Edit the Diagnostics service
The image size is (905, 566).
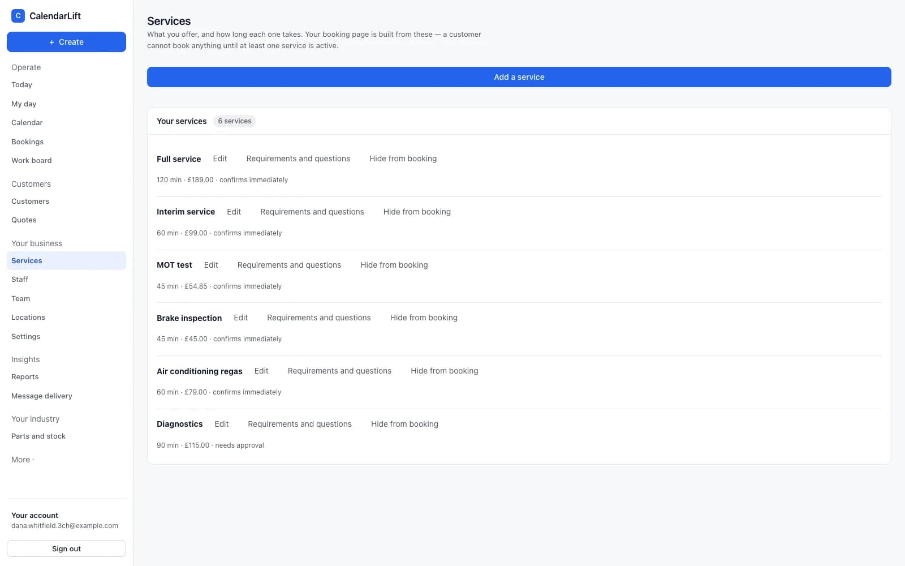[222, 424]
